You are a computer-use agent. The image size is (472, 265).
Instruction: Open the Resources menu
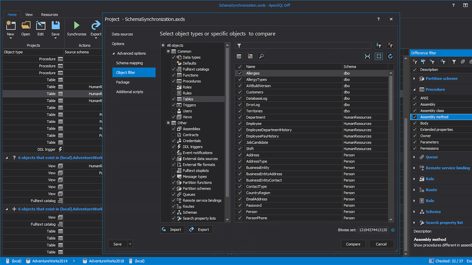(49, 14)
